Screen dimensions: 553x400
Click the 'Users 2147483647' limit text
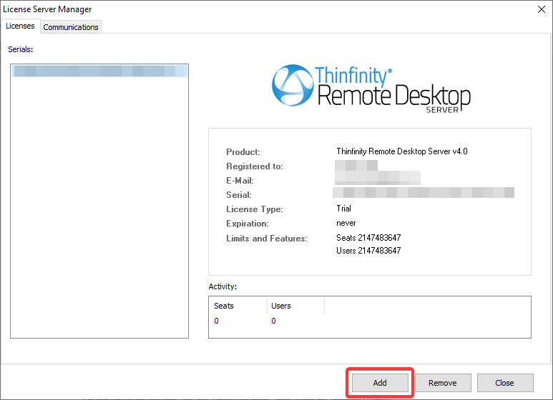(368, 251)
